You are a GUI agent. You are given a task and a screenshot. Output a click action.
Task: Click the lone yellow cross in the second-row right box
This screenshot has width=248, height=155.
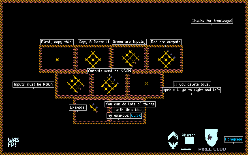coord(146,84)
